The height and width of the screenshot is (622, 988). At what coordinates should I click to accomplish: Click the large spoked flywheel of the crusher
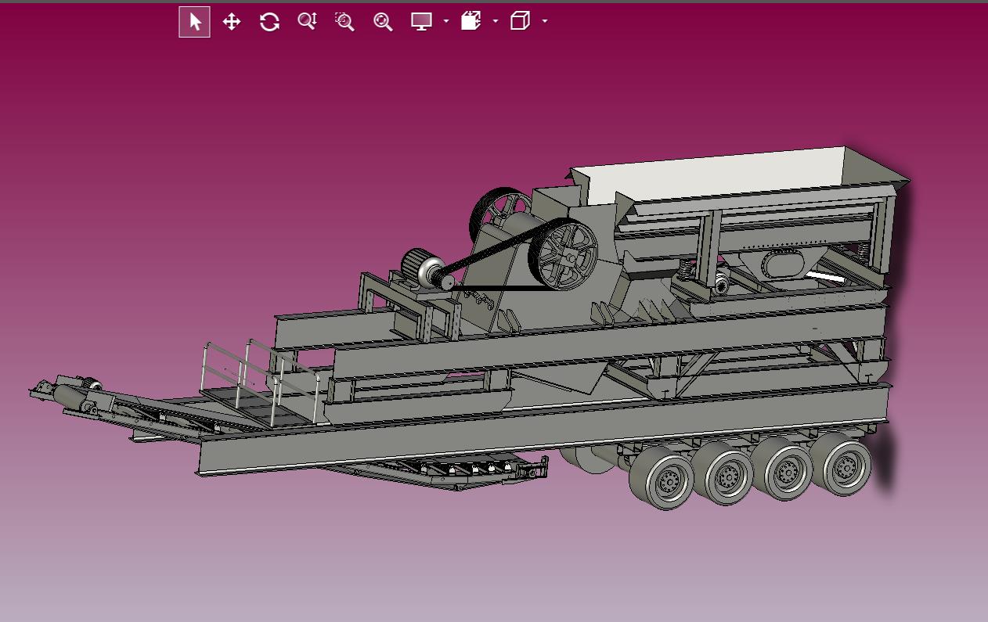(x=563, y=255)
